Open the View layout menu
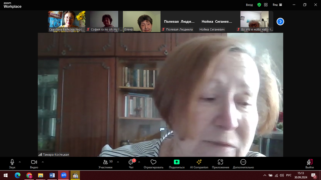The width and height of the screenshot is (321, 180). tap(277, 5)
